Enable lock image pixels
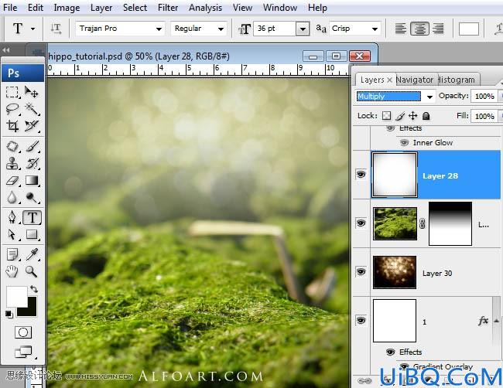The width and height of the screenshot is (503, 388). (400, 116)
